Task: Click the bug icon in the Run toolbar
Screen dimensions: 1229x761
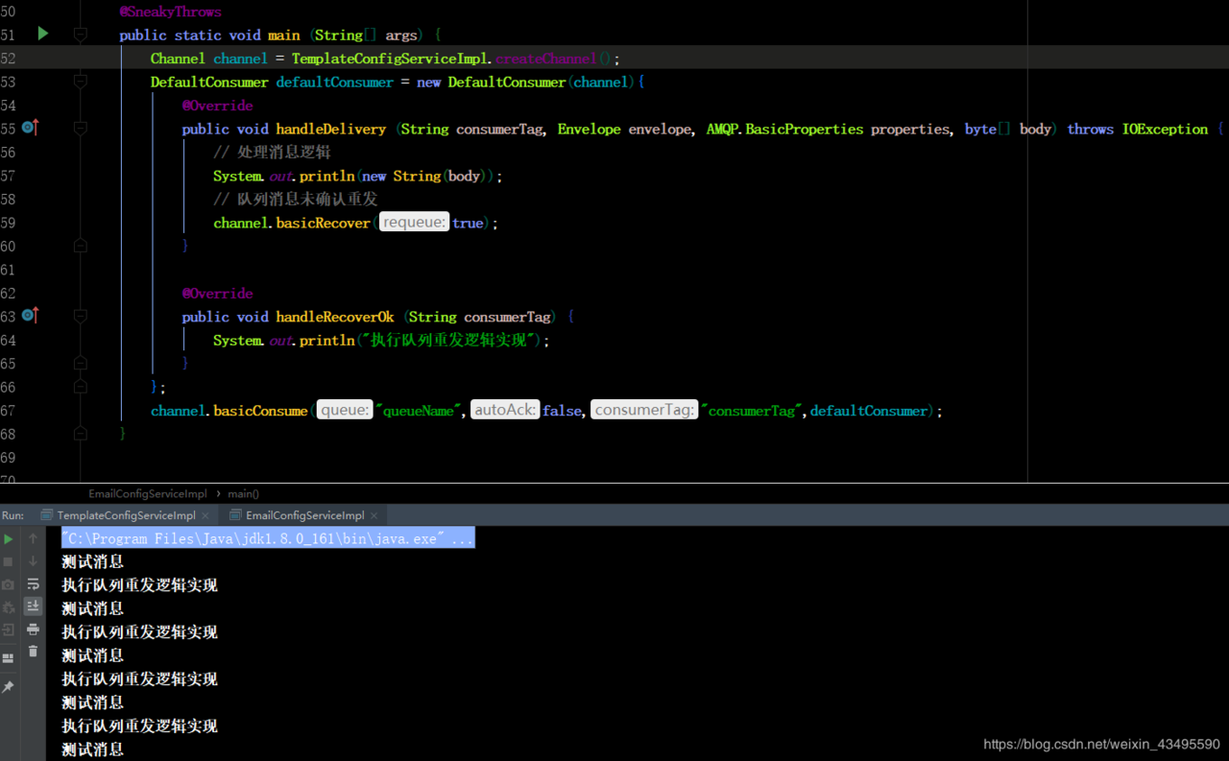Action: click(9, 607)
